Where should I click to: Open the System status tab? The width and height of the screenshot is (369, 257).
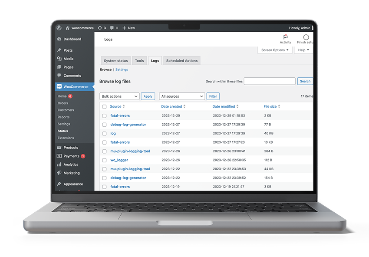coord(115,60)
